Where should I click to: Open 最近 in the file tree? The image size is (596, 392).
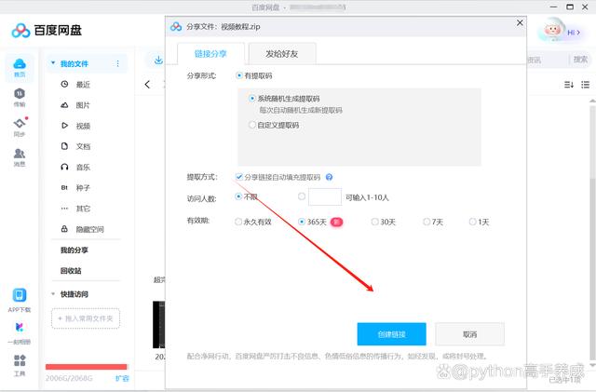83,85
